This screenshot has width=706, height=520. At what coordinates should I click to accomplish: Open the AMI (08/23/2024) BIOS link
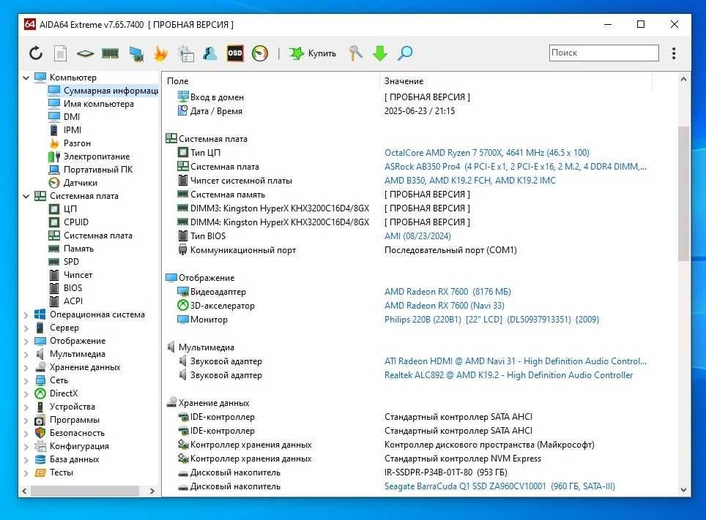[417, 236]
